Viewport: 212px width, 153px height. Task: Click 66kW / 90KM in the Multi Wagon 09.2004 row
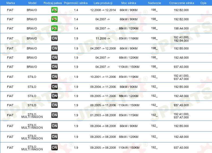click(129, 126)
